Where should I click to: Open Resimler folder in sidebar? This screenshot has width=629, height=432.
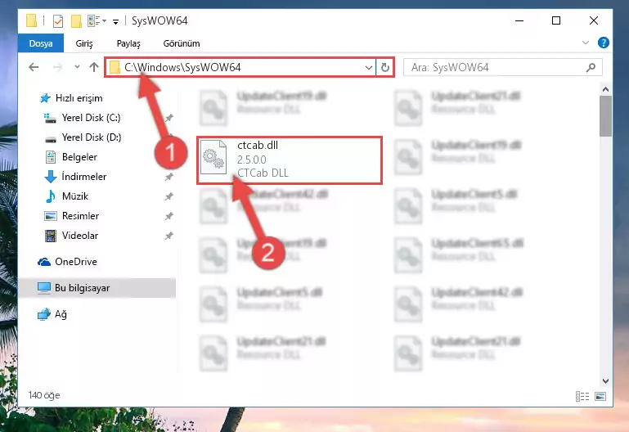(71, 216)
